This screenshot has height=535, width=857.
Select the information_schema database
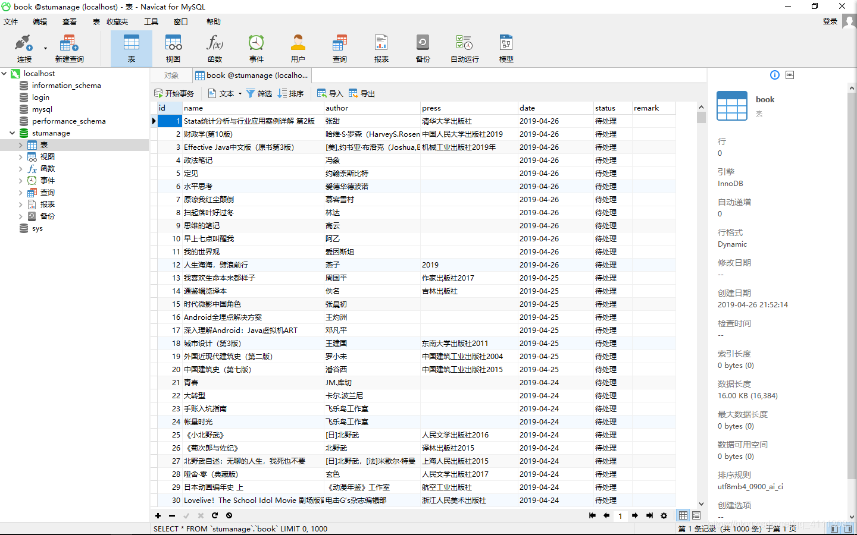pos(66,86)
